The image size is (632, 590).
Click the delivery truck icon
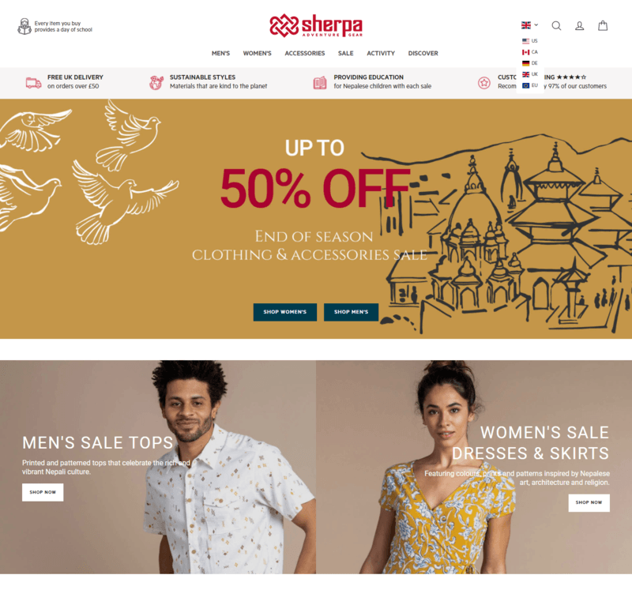(33, 83)
